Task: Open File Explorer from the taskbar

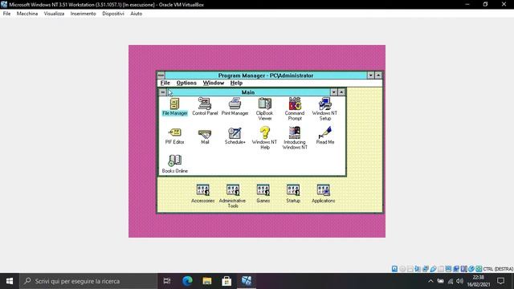Action: click(x=207, y=281)
